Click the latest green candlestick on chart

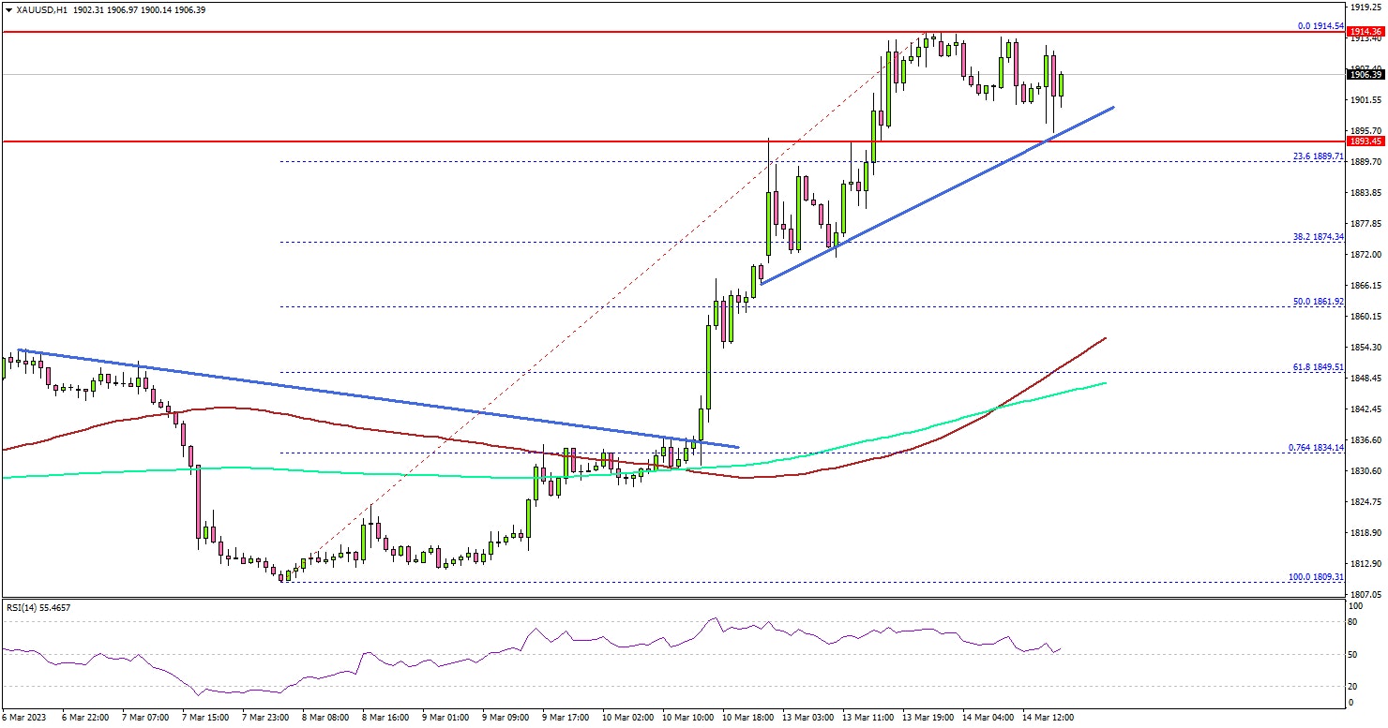click(x=1062, y=84)
